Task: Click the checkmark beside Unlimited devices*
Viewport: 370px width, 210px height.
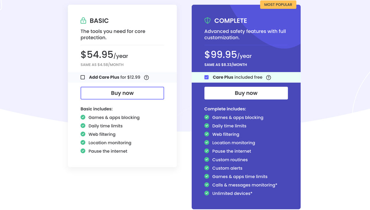Action: (207, 193)
